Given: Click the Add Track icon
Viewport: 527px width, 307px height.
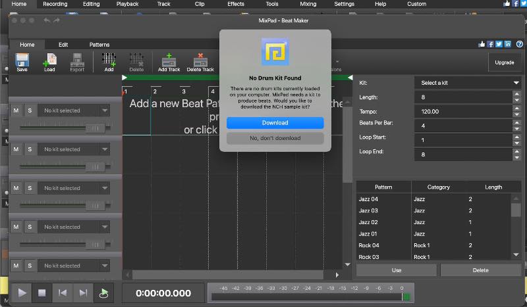Looking at the screenshot, I should [169, 62].
